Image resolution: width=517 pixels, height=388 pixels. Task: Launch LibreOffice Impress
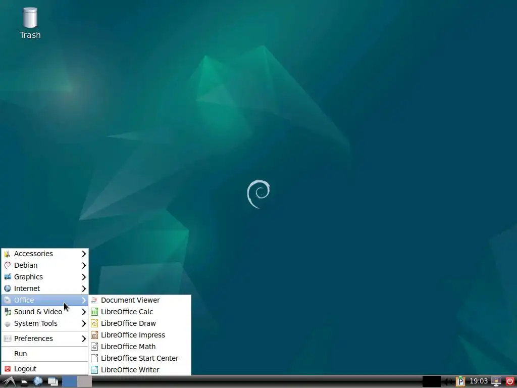(x=140, y=335)
